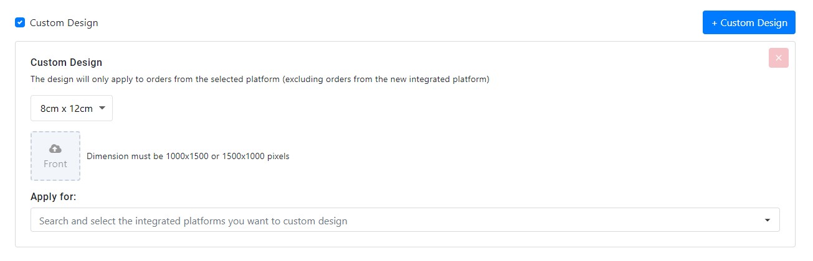Viewport: 813px width, 261px height.
Task: Click the '8cm x 12cm' text in selector
Action: (x=67, y=108)
